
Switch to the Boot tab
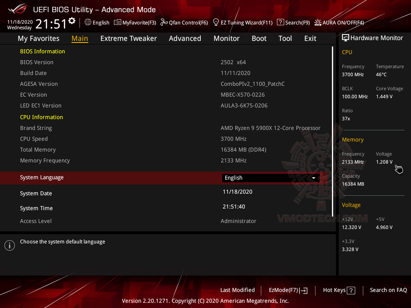tap(259, 38)
